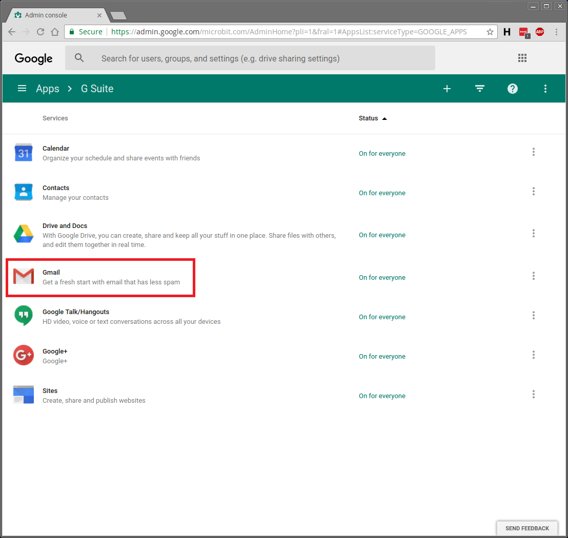Open Google+ row options menu

coord(533,355)
